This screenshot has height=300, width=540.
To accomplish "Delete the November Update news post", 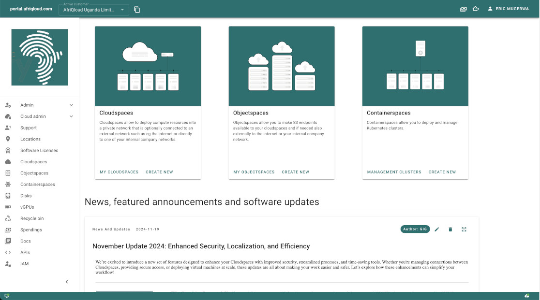I will (450, 229).
